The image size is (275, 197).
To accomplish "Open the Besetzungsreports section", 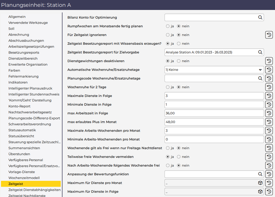I will click(x=24, y=53).
